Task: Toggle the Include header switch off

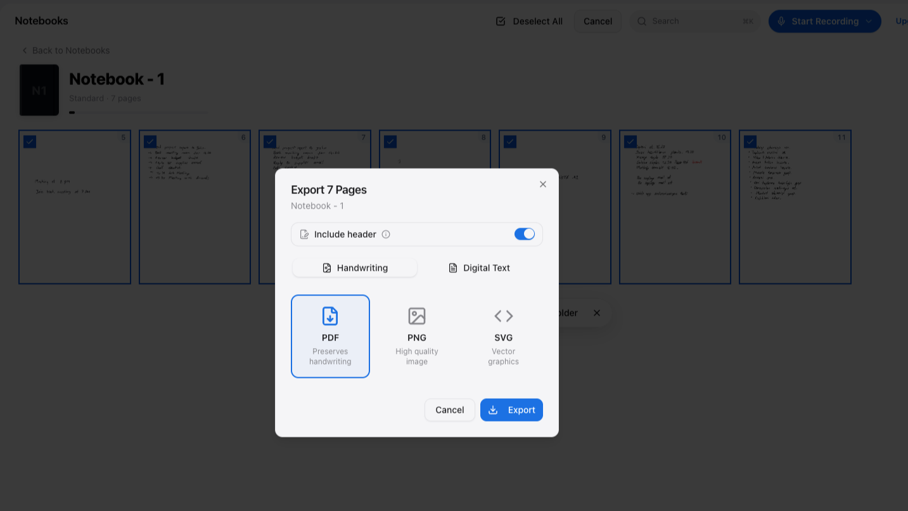Action: [x=525, y=234]
